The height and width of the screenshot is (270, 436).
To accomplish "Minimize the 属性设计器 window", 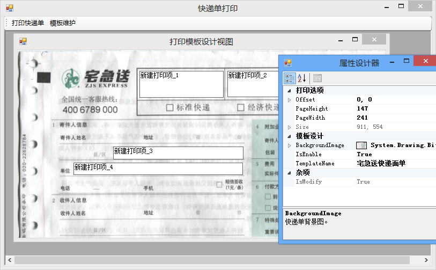I will point(392,62).
